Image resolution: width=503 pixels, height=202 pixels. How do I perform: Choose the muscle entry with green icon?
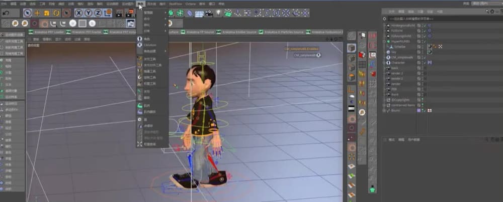pos(152,105)
